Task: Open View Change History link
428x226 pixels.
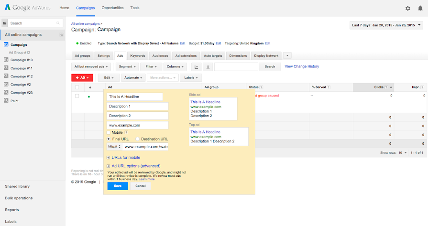Action: (x=302, y=66)
